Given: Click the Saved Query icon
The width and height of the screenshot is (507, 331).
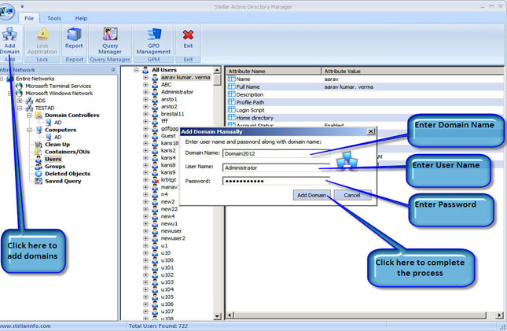Looking at the screenshot, I should pyautogui.click(x=39, y=181).
